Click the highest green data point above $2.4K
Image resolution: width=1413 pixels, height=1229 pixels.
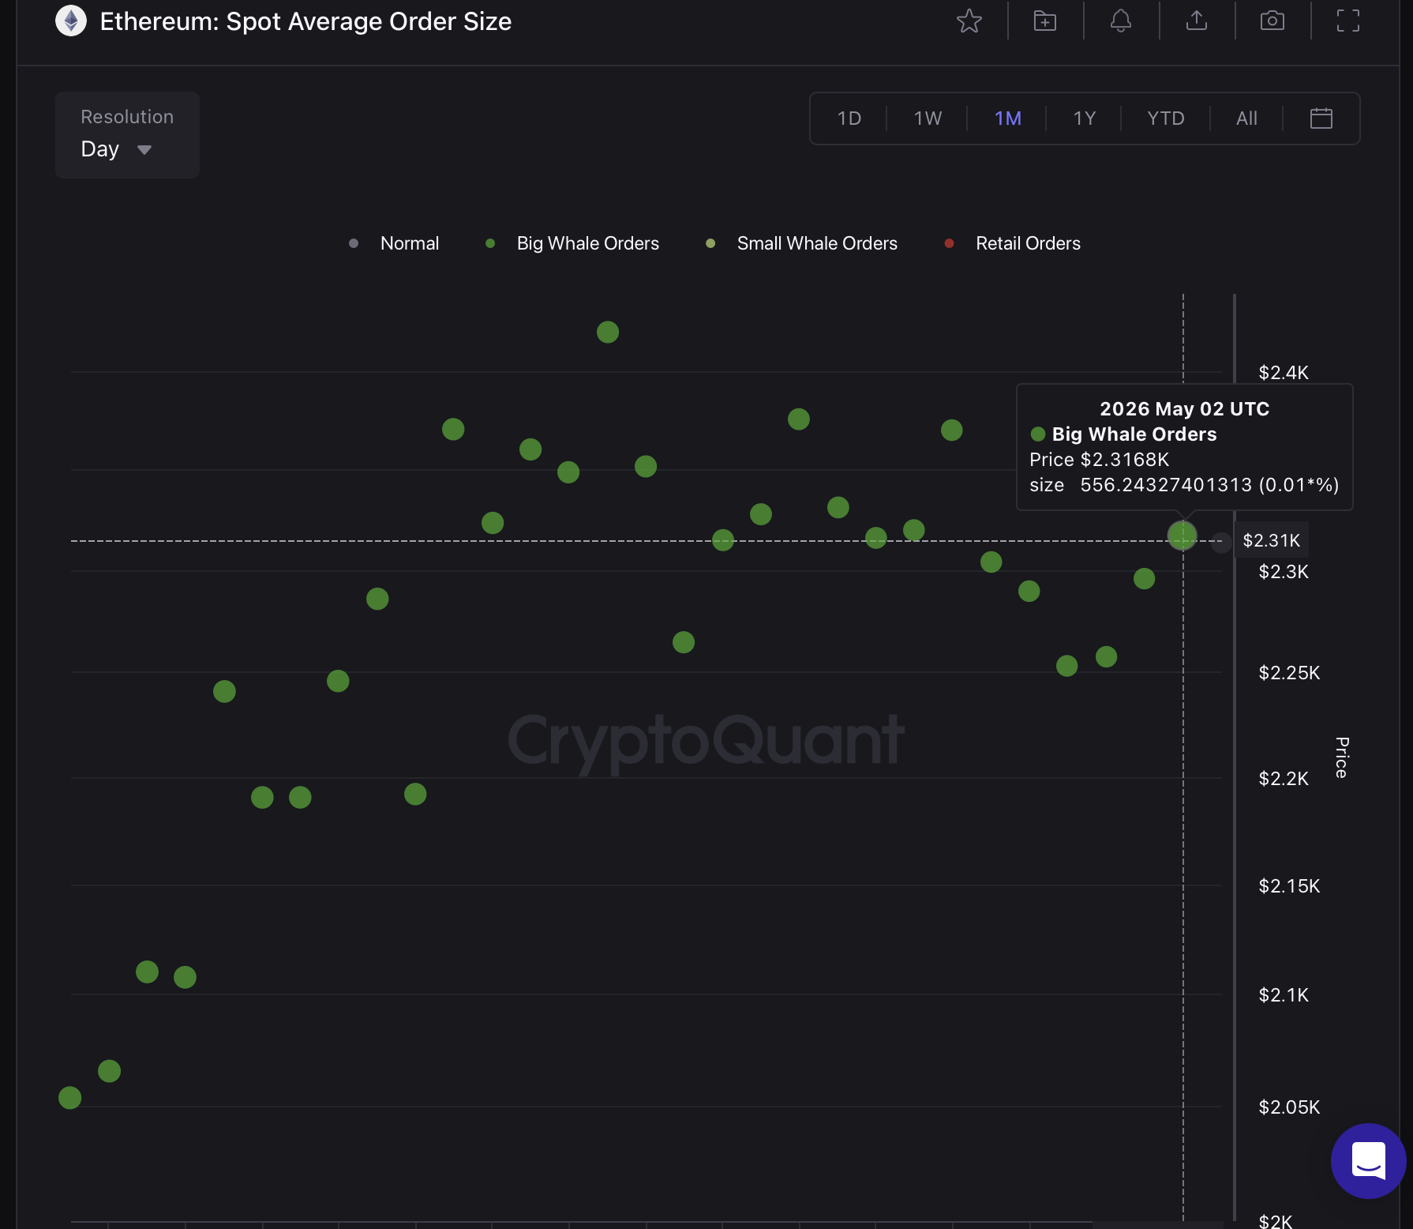(x=608, y=332)
